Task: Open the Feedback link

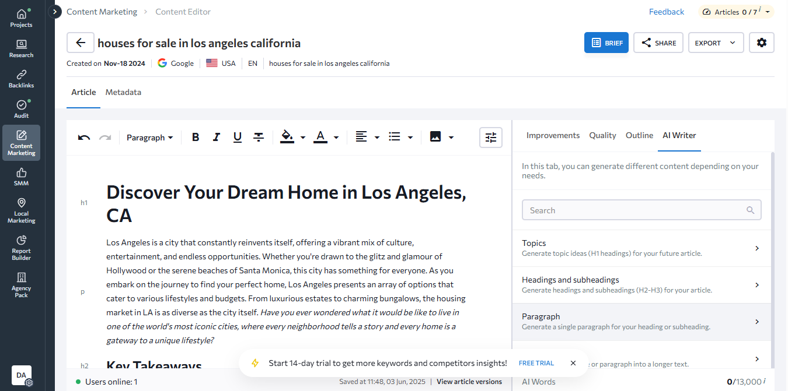Action: (x=667, y=12)
